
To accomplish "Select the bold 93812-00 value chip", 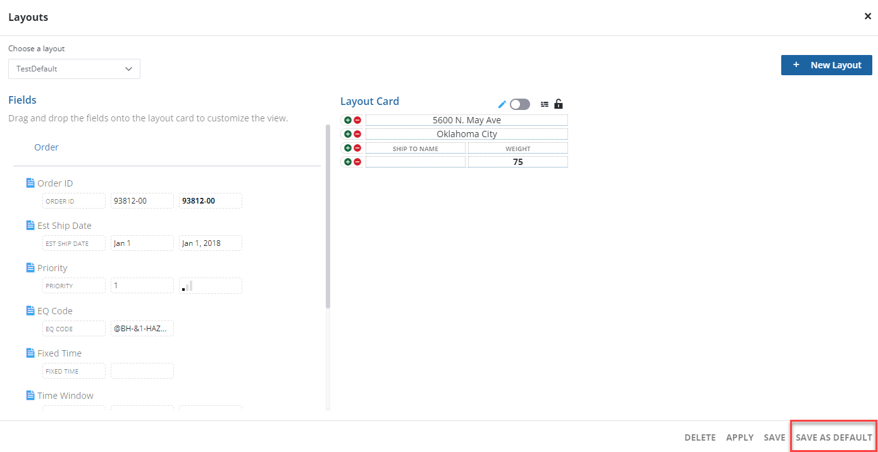I will tap(211, 201).
